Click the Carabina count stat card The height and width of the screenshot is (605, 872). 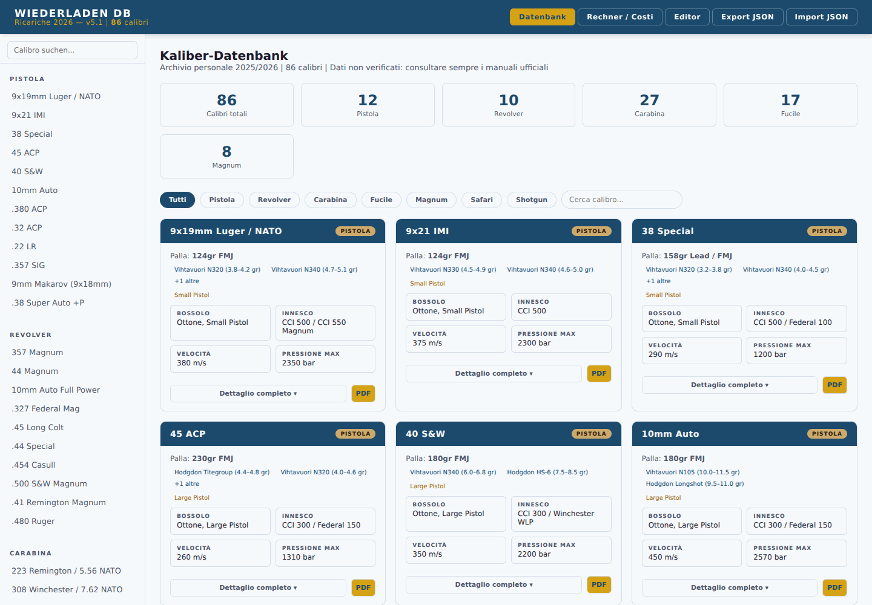(x=649, y=105)
